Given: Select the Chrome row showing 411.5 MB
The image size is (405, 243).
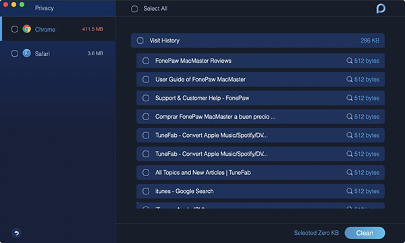Looking at the screenshot, I should point(57,29).
